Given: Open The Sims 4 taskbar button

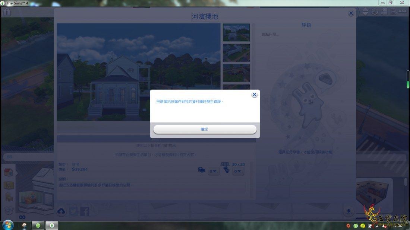Looking at the screenshot, I should pos(52,225).
